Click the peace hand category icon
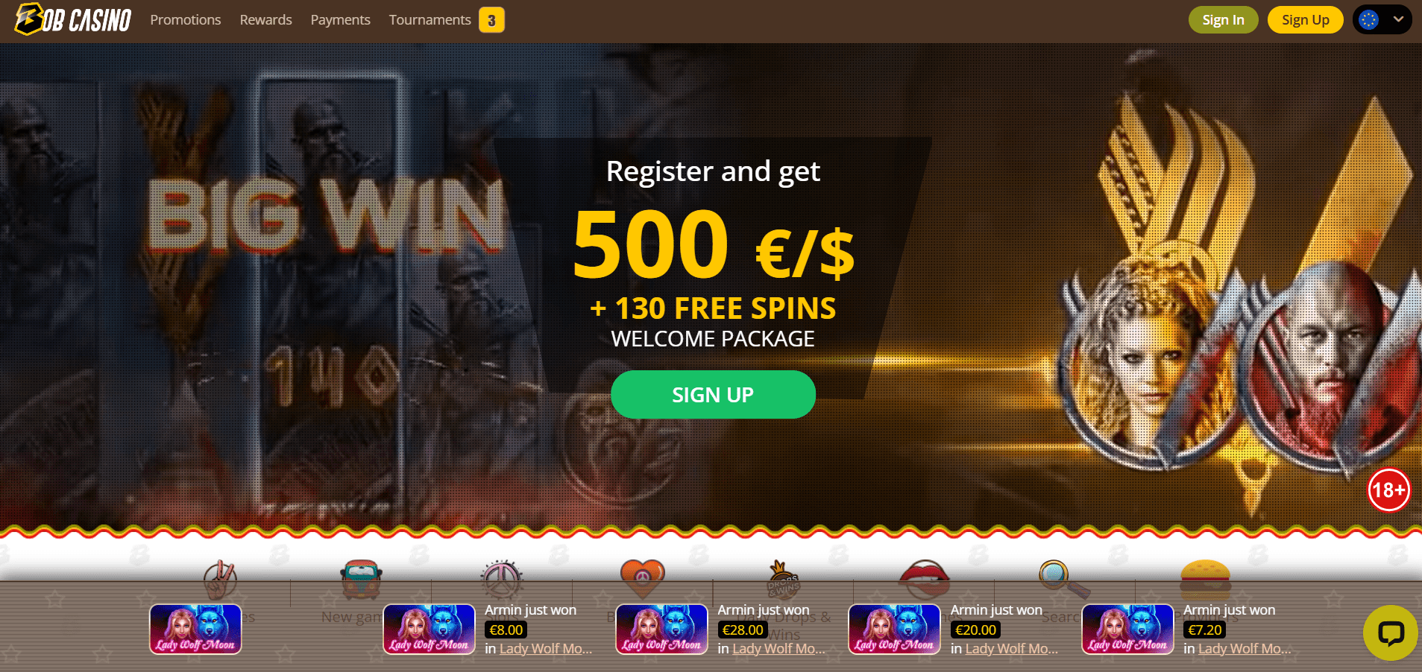 pyautogui.click(x=220, y=580)
